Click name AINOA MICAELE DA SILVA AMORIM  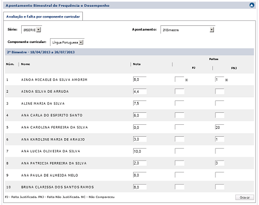[x=54, y=80]
